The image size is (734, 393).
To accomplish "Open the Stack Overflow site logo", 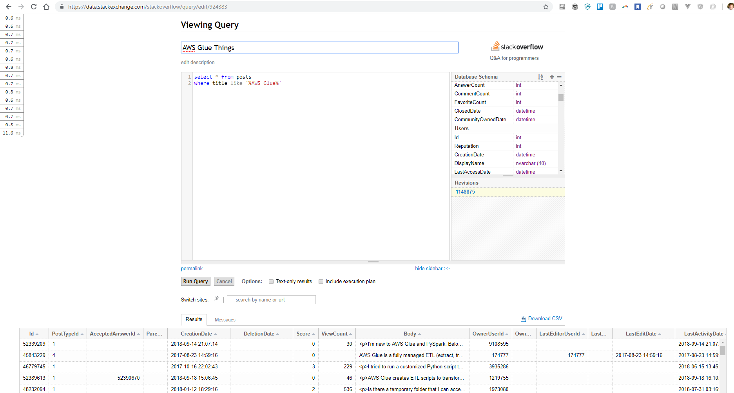I will (x=517, y=47).
